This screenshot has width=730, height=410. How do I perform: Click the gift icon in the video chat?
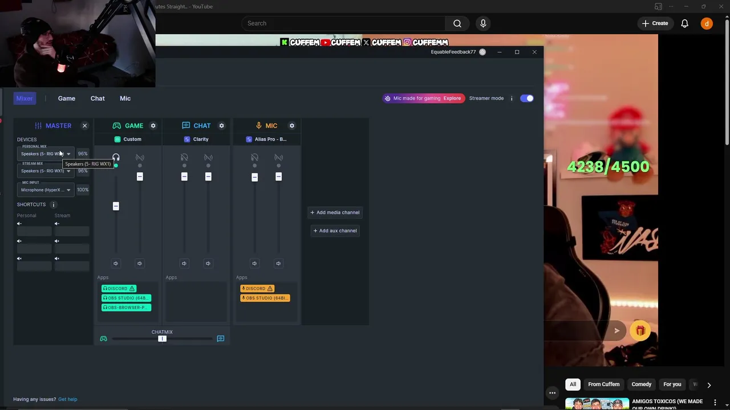(640, 331)
